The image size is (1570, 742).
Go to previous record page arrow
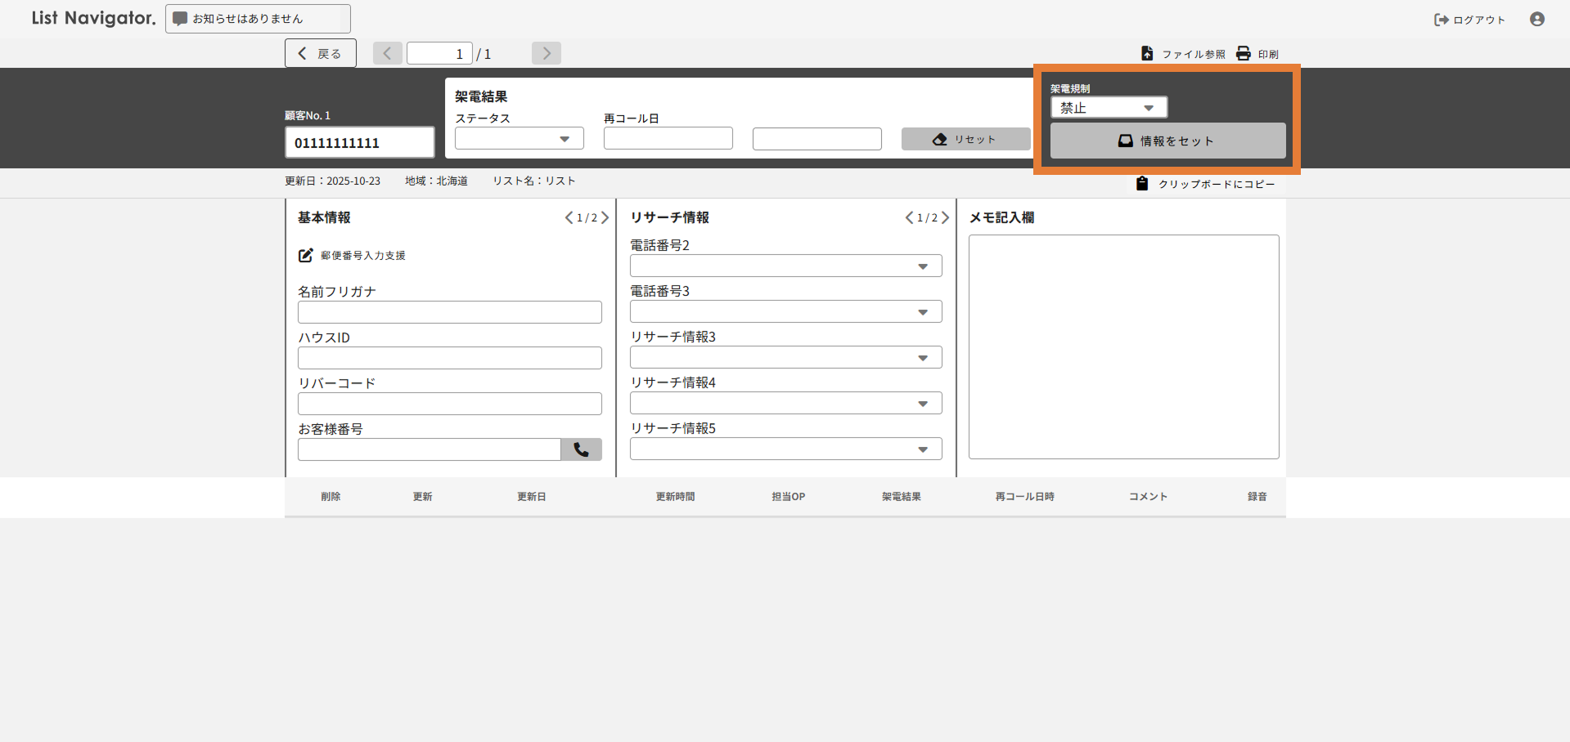(387, 53)
